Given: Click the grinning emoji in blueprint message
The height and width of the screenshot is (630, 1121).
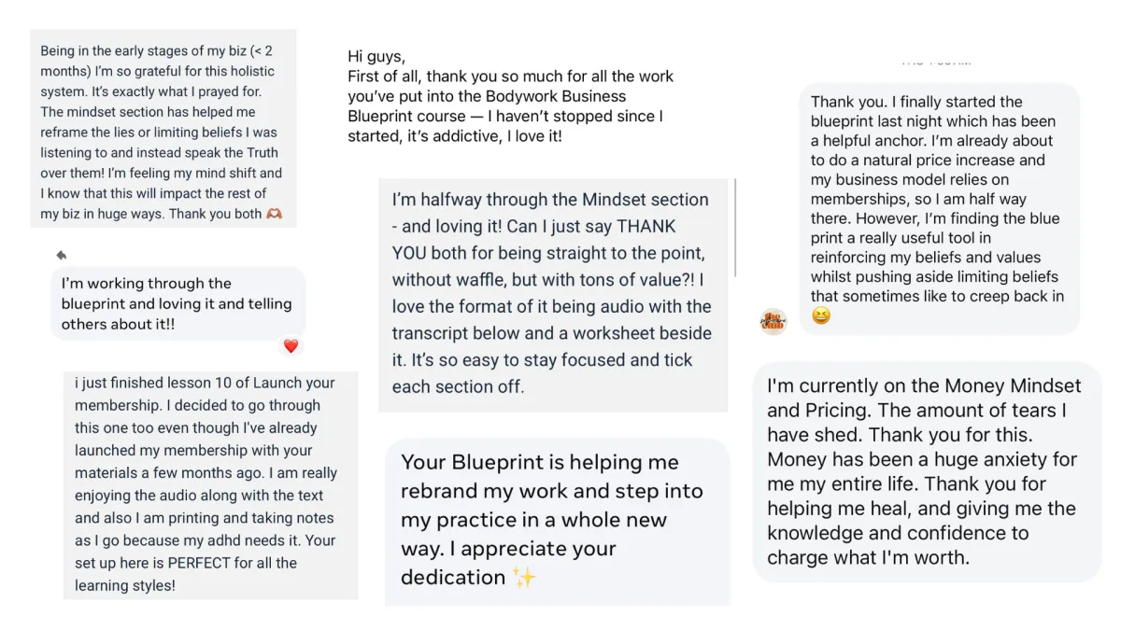Looking at the screenshot, I should point(820,316).
